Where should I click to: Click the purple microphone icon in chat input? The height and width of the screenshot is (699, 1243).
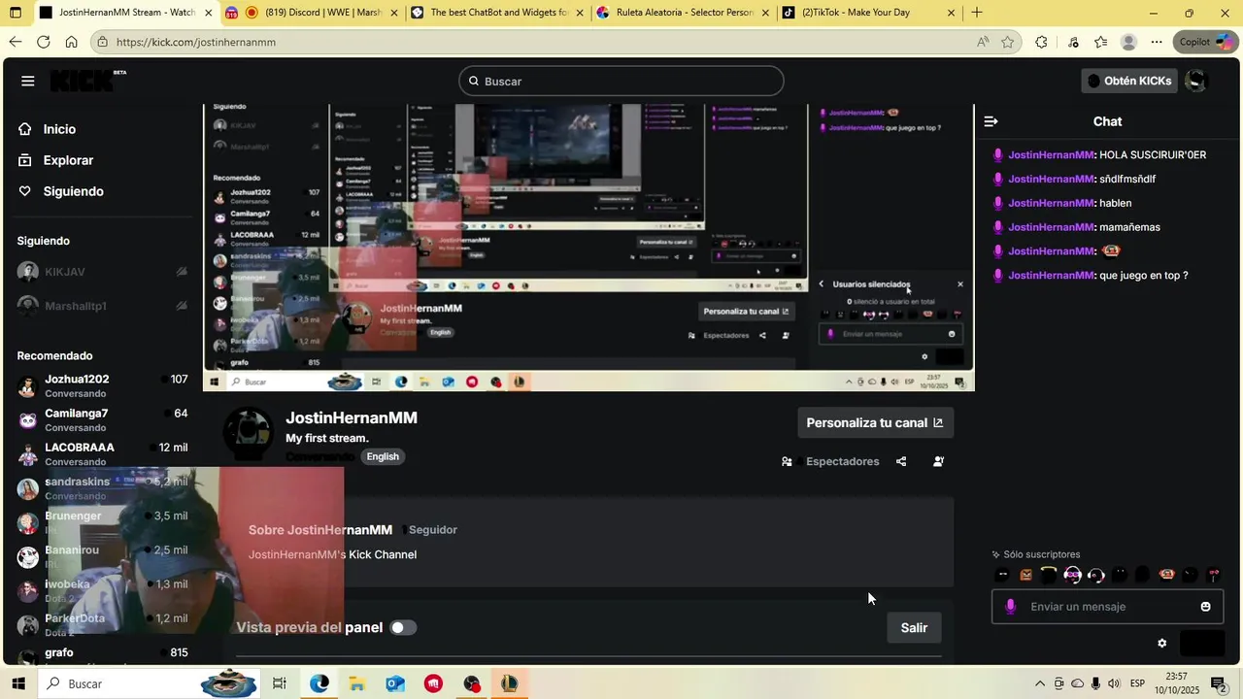(1010, 607)
